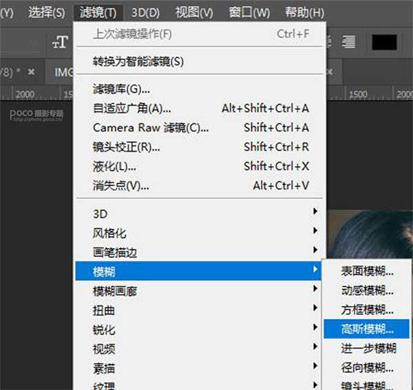The width and height of the screenshot is (413, 390).
Task: Expand the 扭曲 submenu
Action: (x=199, y=310)
